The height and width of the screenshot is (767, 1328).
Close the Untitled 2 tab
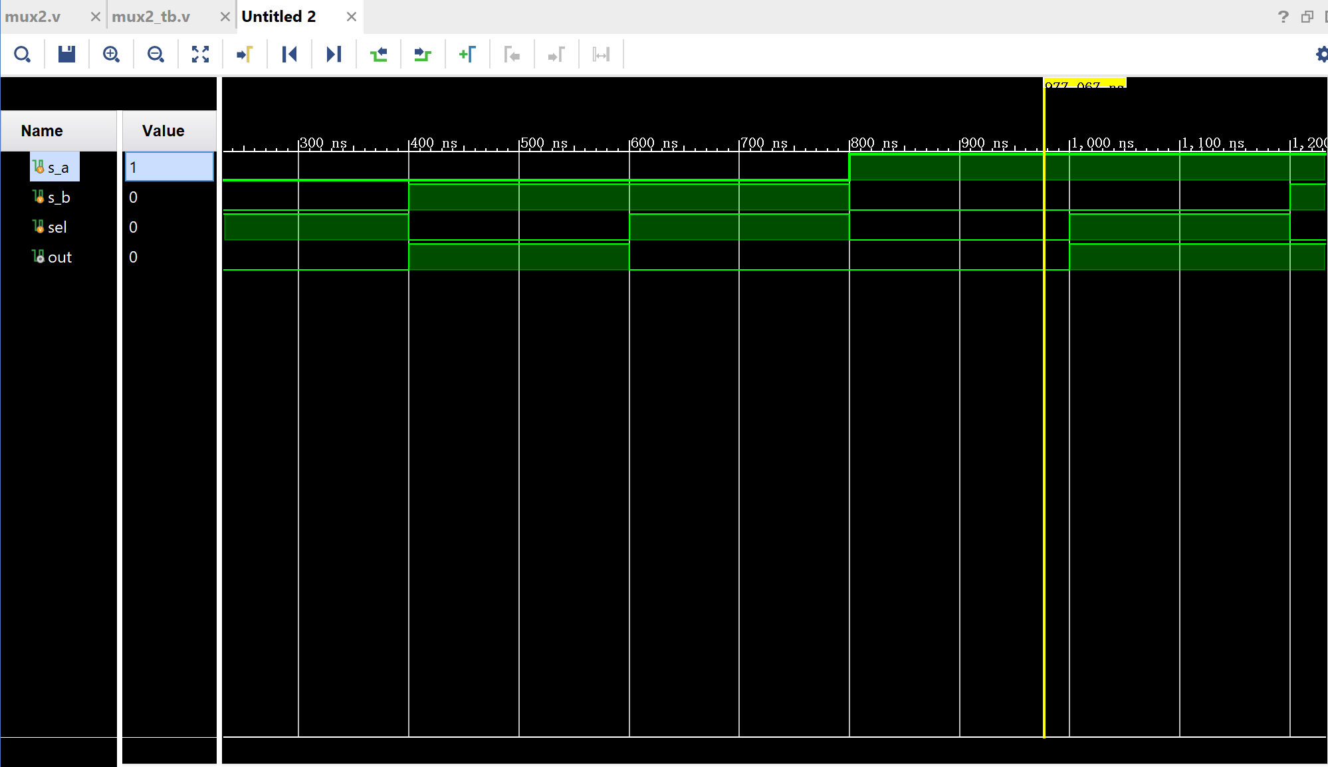coord(352,17)
